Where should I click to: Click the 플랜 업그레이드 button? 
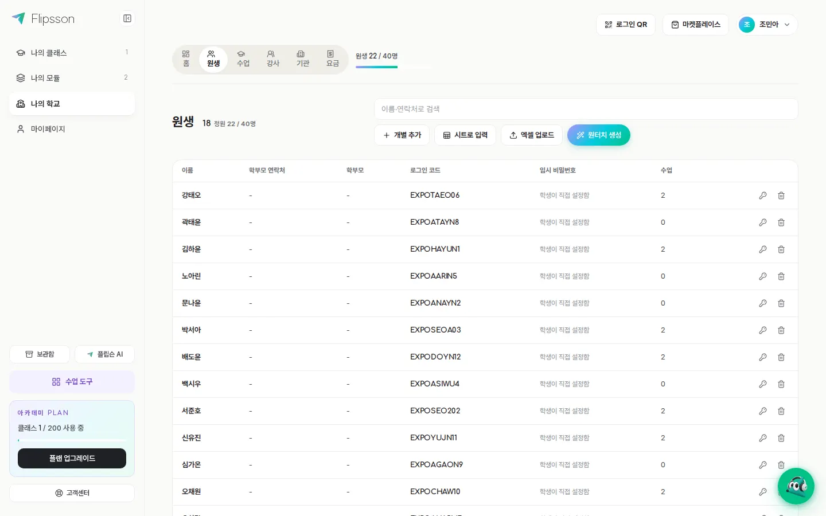coord(72,459)
